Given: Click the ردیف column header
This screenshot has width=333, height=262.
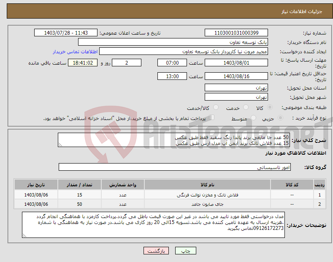Looking at the screenshot, I should point(319,185).
